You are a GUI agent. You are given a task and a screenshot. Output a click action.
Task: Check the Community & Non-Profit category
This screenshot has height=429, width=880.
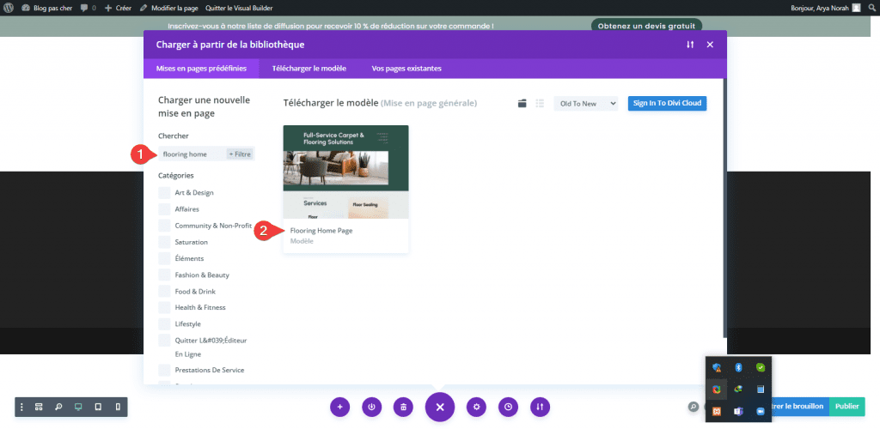(164, 226)
